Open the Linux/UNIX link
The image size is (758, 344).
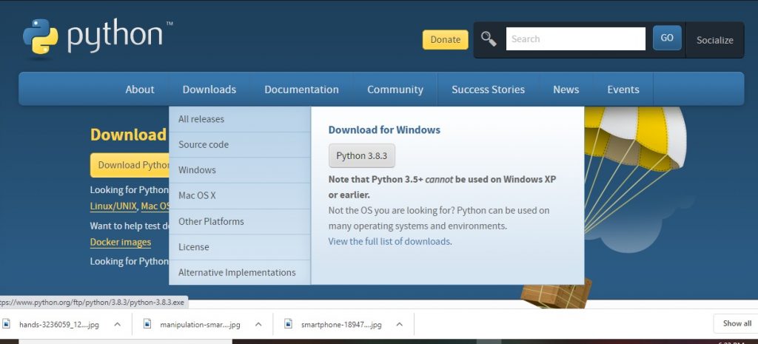tap(113, 206)
